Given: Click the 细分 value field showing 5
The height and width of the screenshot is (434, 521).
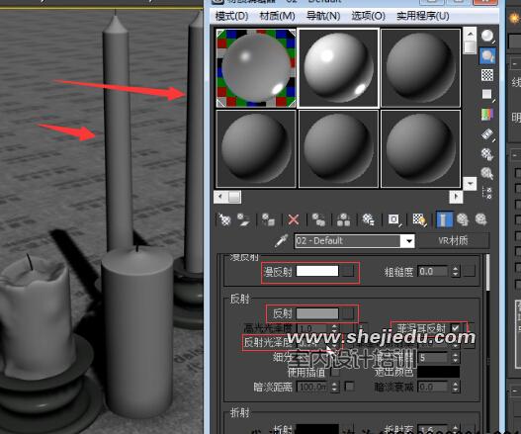Looking at the screenshot, I should coord(434,358).
